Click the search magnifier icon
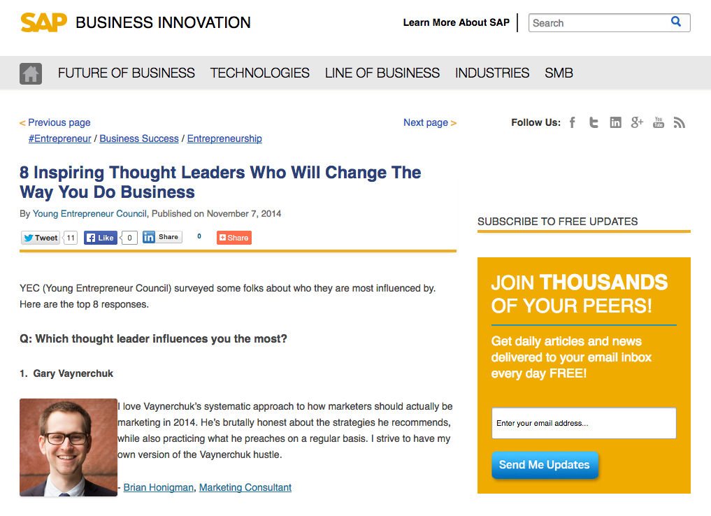Screen dimensions: 711x516 pos(676,22)
